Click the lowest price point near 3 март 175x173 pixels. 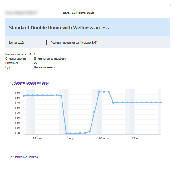point(71,134)
